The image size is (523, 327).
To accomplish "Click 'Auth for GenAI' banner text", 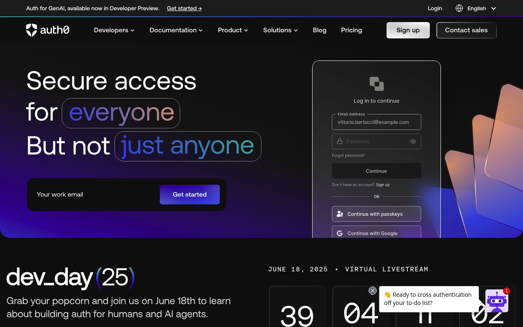I will (x=93, y=8).
